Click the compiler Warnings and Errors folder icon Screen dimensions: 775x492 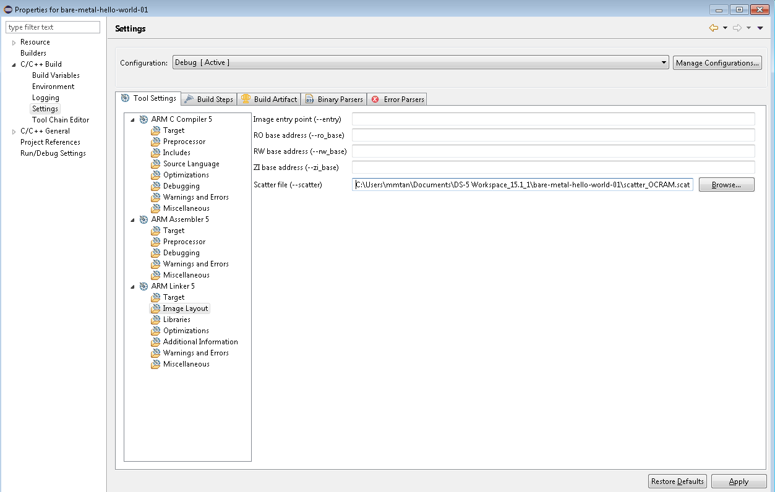(155, 197)
